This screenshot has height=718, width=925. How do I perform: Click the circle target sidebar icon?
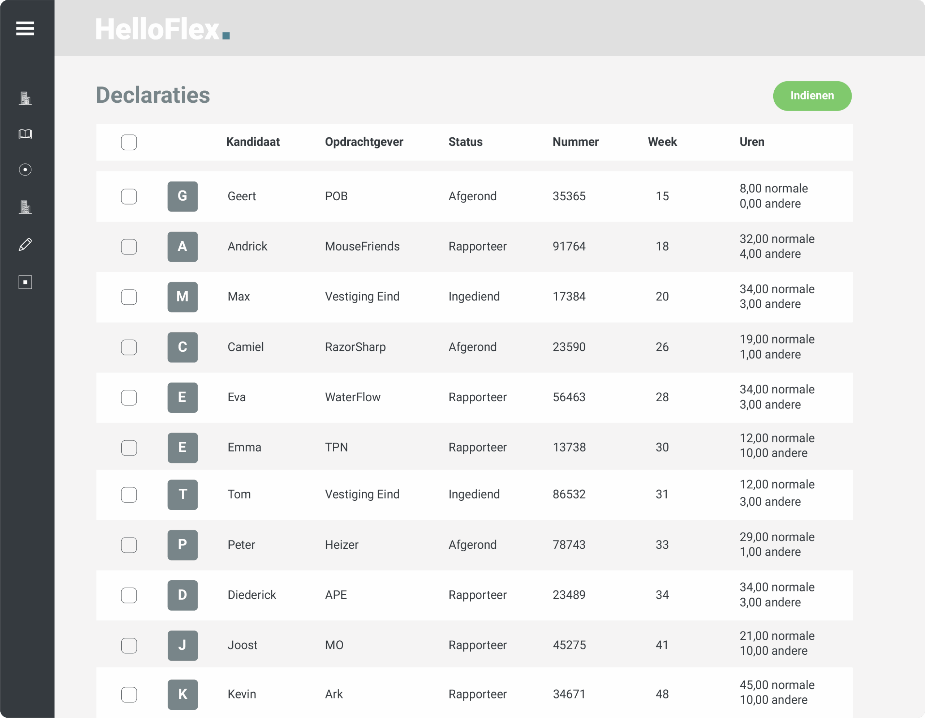(25, 170)
